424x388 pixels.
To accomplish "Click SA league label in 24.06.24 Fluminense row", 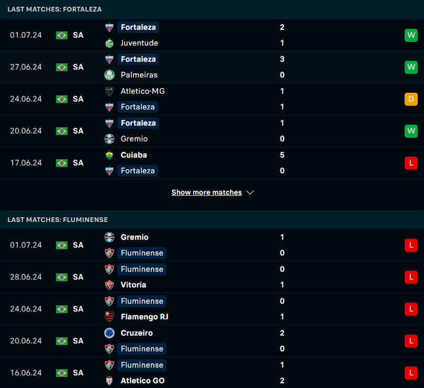I will pyautogui.click(x=78, y=309).
